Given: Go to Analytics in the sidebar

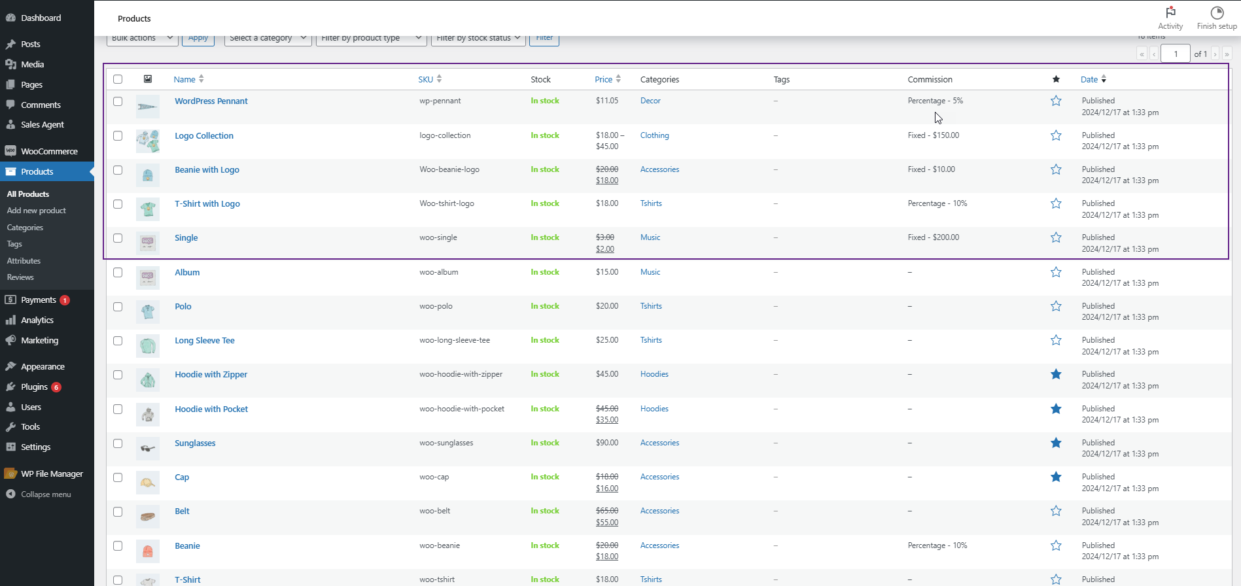Looking at the screenshot, I should 37,320.
